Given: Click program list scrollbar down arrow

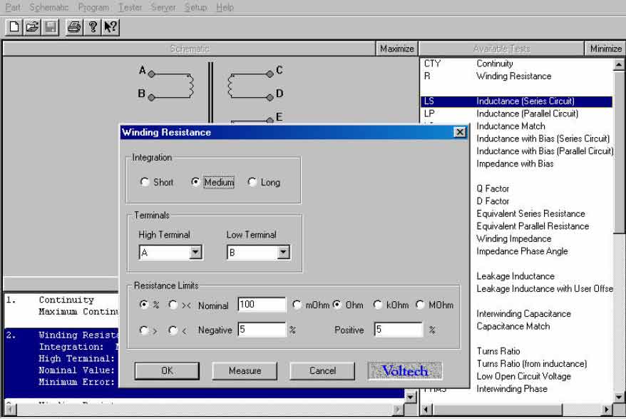Looking at the screenshot, I should tap(410, 397).
